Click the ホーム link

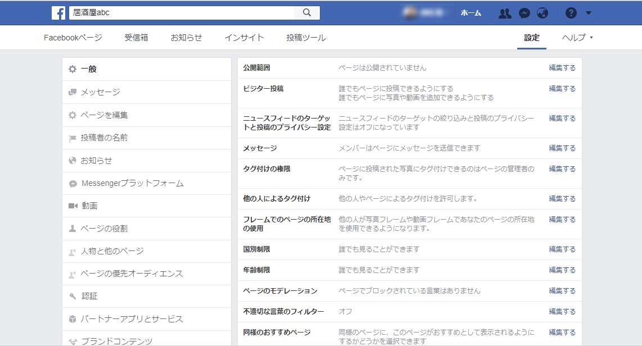tap(471, 13)
